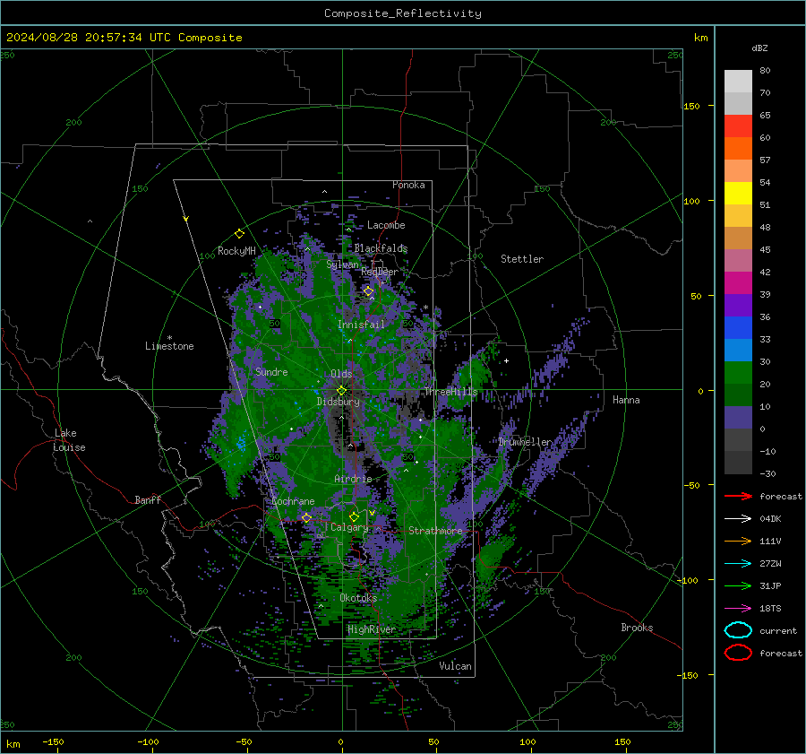Click the Brooks city label
This screenshot has height=754, width=806.
637,628
